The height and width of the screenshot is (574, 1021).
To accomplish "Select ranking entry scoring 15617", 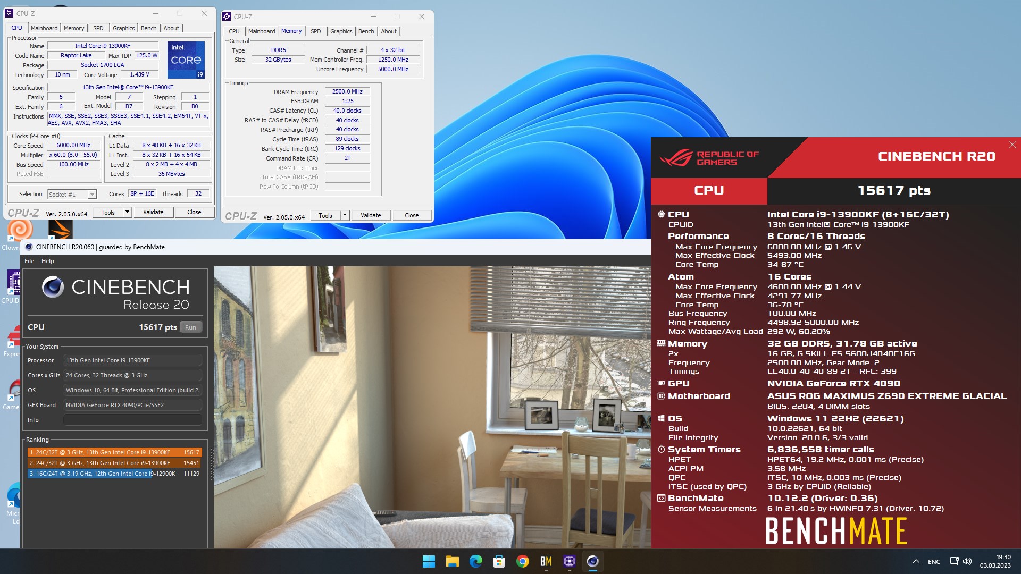I will point(114,452).
